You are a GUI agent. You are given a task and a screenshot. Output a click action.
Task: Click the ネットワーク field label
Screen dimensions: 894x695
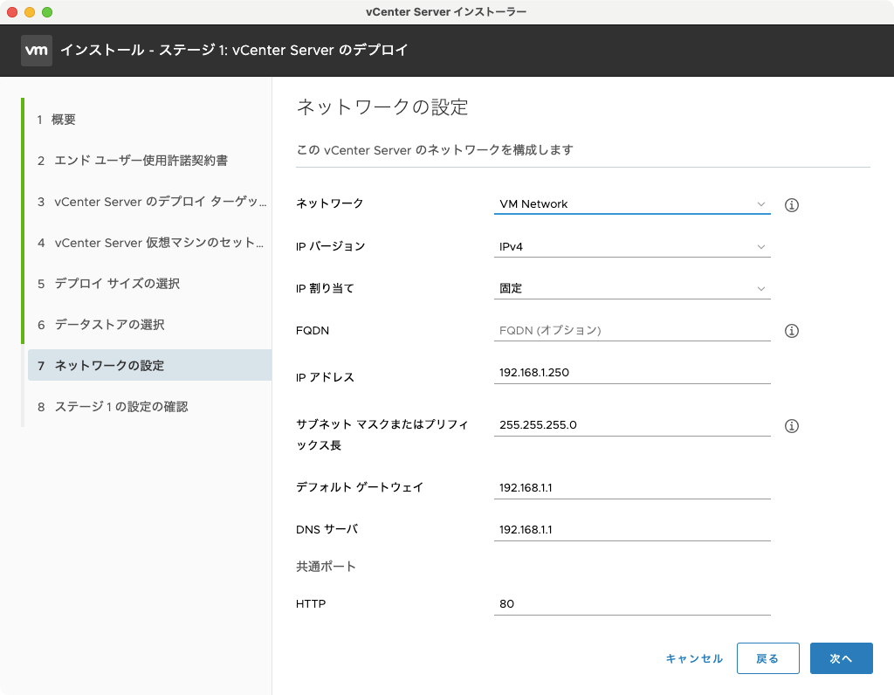(x=329, y=203)
